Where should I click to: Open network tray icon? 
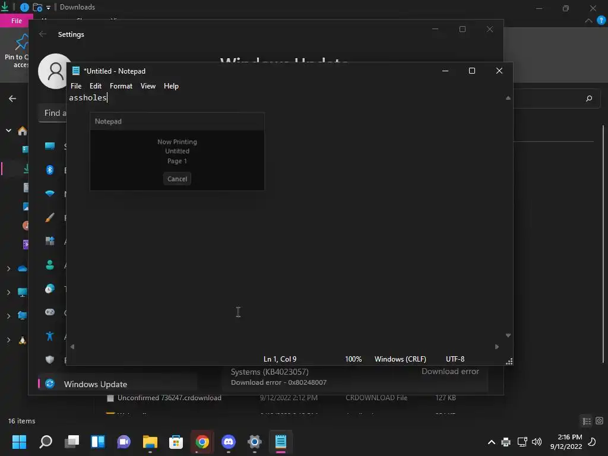click(522, 442)
